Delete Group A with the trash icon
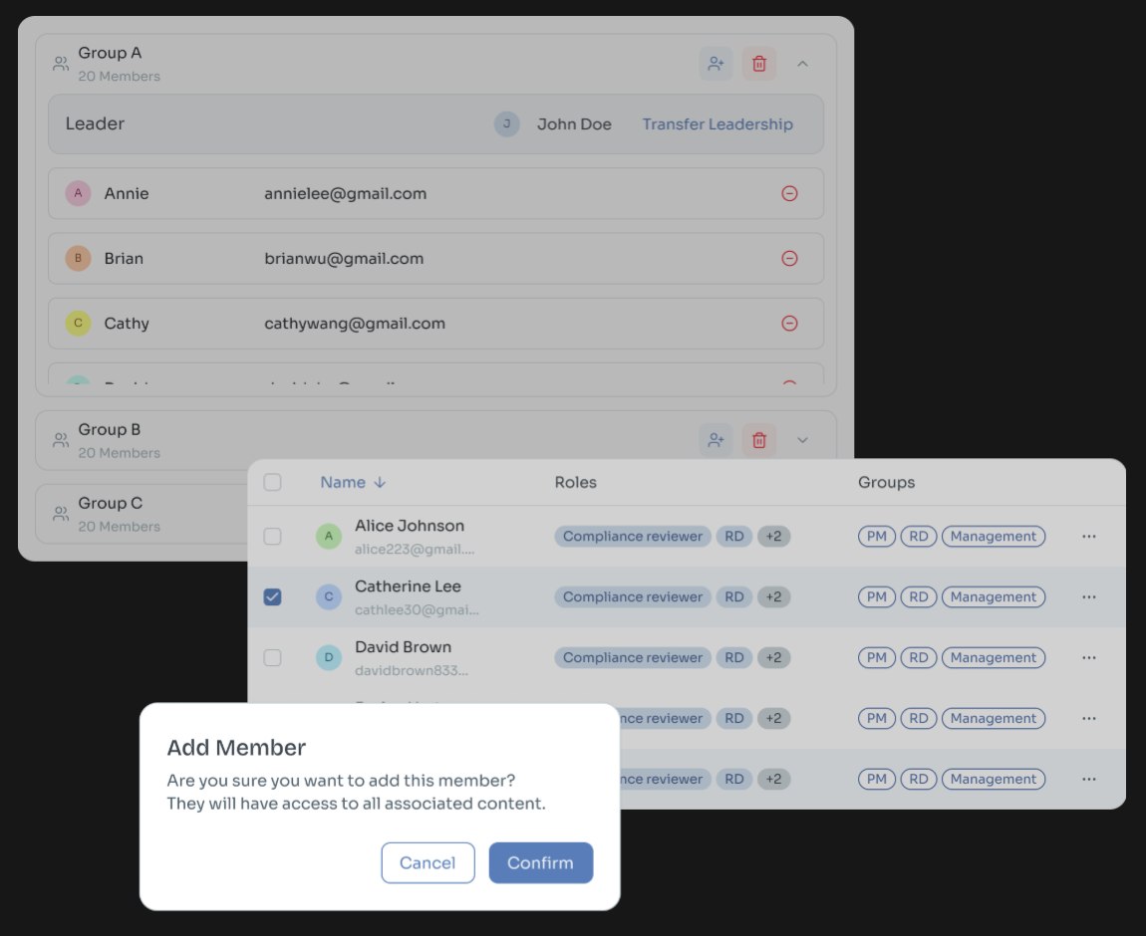The width and height of the screenshot is (1146, 936). point(758,64)
